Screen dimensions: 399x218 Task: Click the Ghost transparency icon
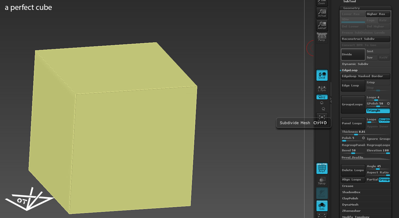tap(322, 193)
